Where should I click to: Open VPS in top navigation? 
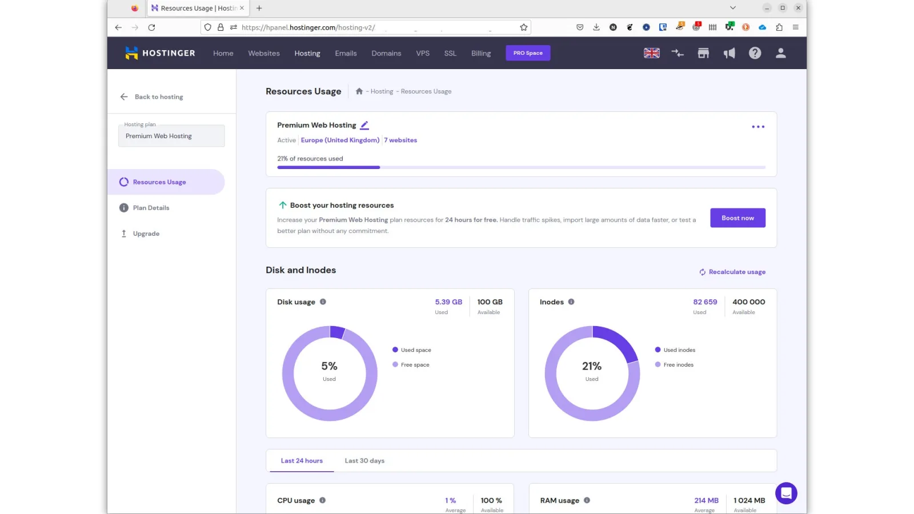click(x=423, y=53)
